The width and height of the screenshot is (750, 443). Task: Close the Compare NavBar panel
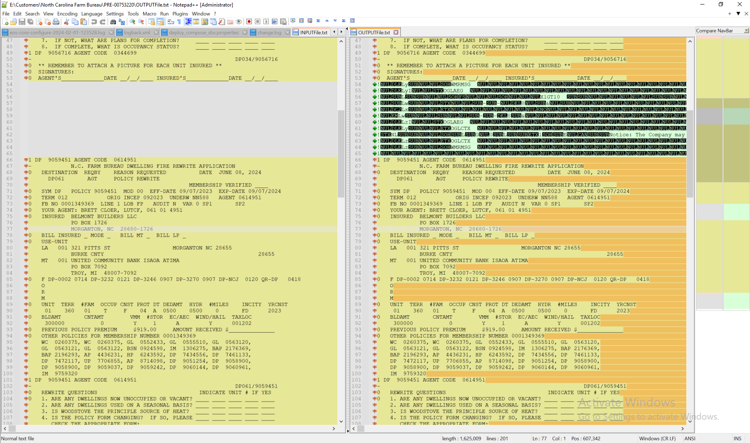(x=746, y=31)
